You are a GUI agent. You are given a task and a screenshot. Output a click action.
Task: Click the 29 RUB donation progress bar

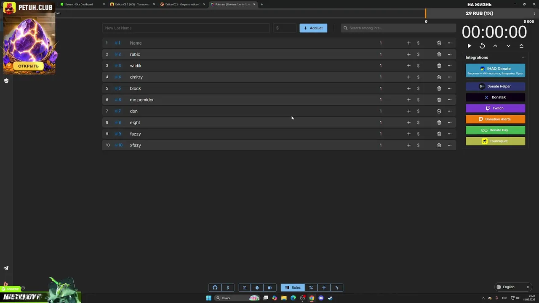coord(479,13)
